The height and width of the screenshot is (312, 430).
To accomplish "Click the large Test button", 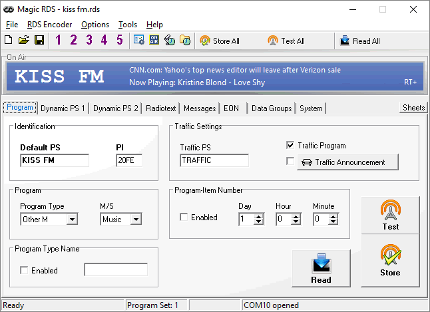I will pyautogui.click(x=390, y=215).
